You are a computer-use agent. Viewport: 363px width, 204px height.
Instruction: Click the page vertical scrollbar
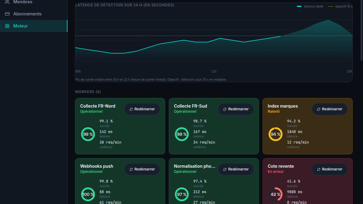[x=361, y=30]
